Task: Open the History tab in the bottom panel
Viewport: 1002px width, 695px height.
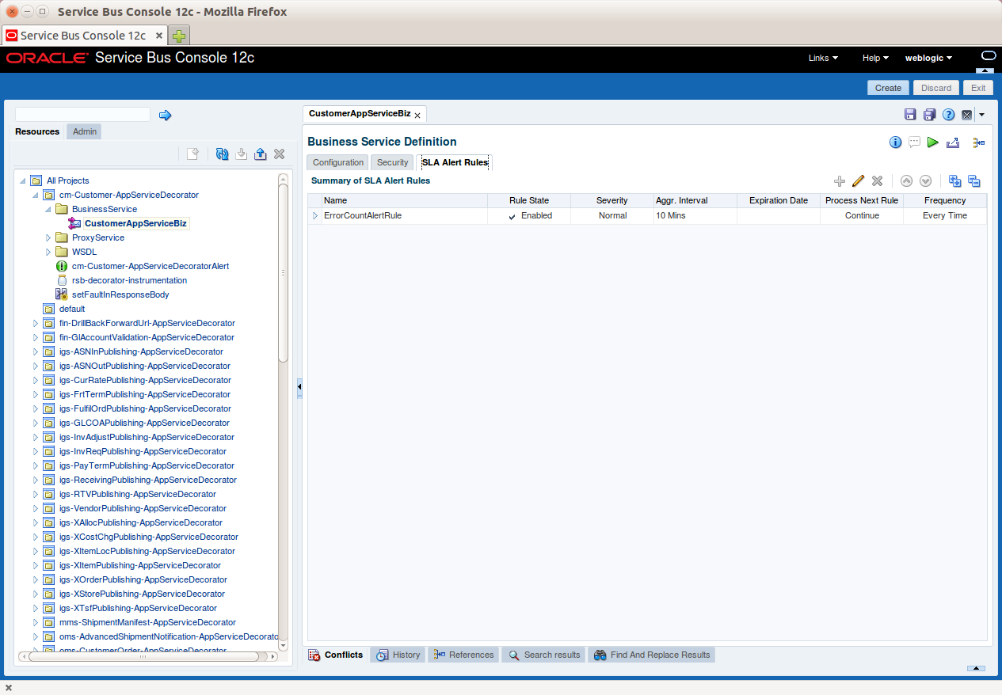Action: point(398,655)
